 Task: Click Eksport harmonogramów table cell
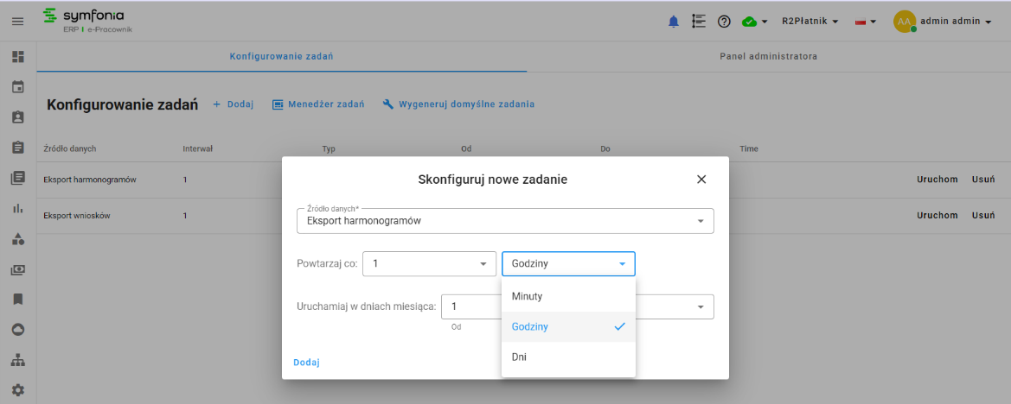[90, 180]
